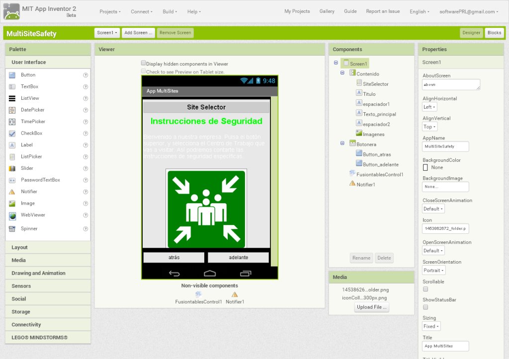
Task: Expand the Layout palette section
Action: [48, 247]
